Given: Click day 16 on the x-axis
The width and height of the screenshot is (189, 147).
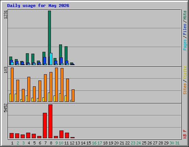Looking at the screenshot, I should click(x=94, y=143).
